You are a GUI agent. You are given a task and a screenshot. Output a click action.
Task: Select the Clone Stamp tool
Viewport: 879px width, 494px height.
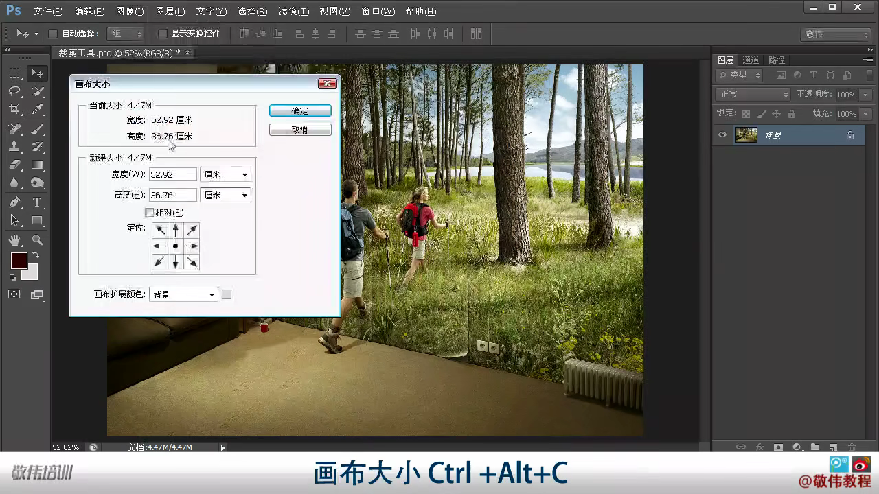click(x=14, y=147)
